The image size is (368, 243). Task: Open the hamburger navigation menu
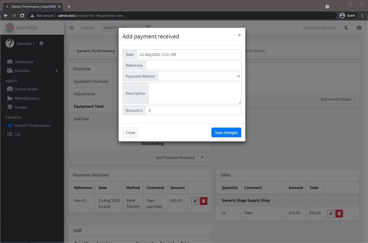point(72,28)
